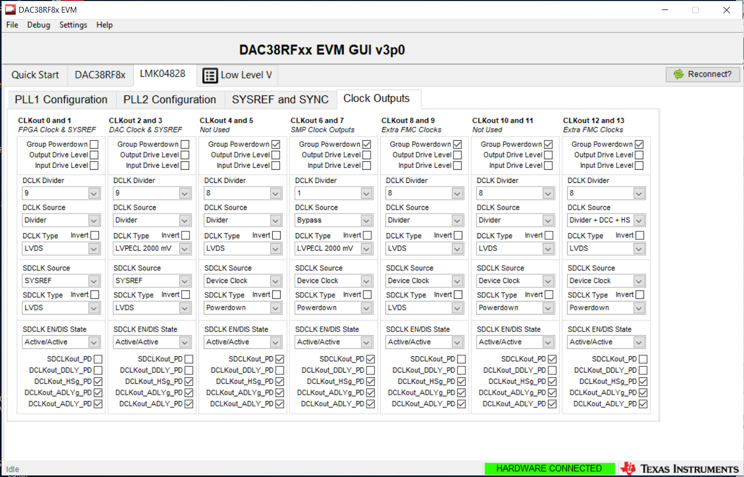The image size is (744, 477).
Task: Open the Help menu
Action: tap(104, 25)
